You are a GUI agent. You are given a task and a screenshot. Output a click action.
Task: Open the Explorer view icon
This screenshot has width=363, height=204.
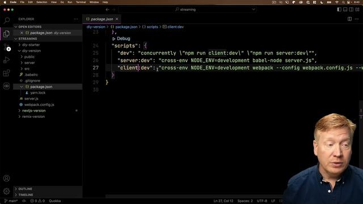[x=6, y=34]
